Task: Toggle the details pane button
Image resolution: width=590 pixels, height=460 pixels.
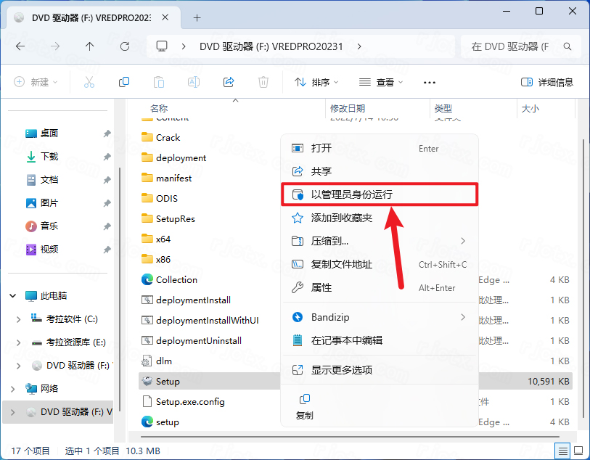Action: (x=547, y=82)
